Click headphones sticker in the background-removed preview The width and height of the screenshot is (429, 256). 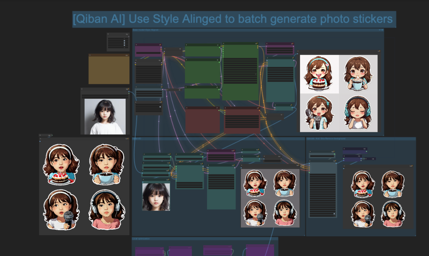(x=393, y=214)
